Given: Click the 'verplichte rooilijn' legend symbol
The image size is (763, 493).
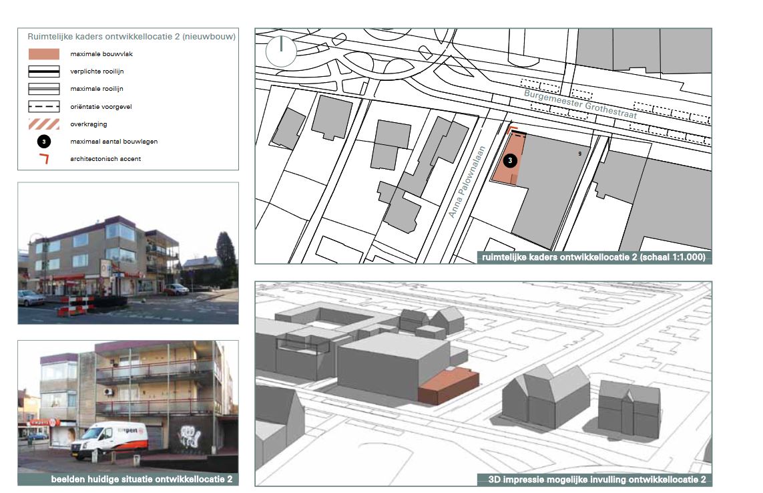Looking at the screenshot, I should tap(44, 71).
